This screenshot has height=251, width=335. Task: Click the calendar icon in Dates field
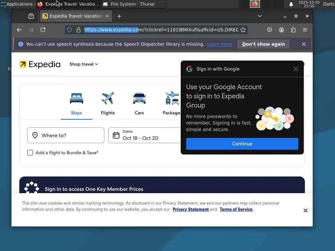(116, 135)
